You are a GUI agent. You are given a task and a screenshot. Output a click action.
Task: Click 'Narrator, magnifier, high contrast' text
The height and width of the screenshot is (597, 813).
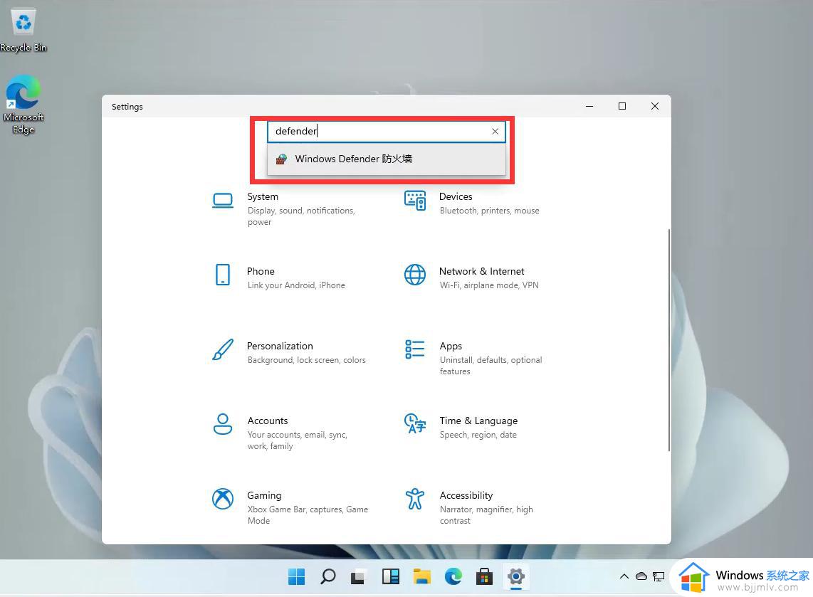click(486, 515)
